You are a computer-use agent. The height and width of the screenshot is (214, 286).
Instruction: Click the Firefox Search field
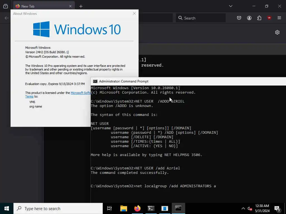click(x=201, y=18)
